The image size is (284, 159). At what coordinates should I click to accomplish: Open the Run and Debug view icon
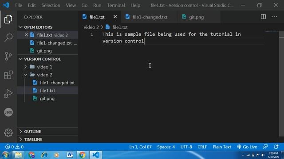(x=8, y=93)
